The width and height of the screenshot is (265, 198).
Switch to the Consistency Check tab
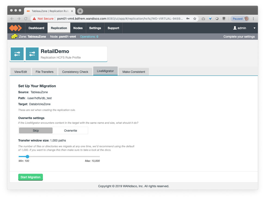(x=75, y=72)
